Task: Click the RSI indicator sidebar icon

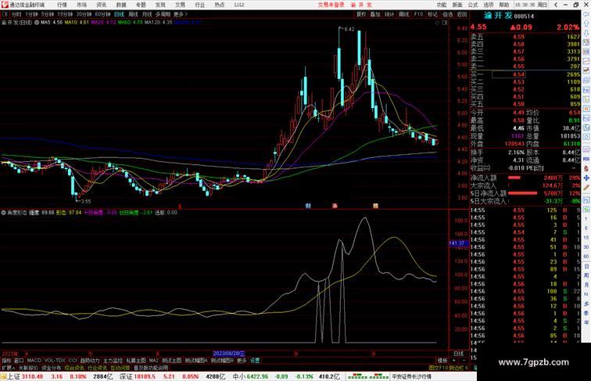Action: 586,159
